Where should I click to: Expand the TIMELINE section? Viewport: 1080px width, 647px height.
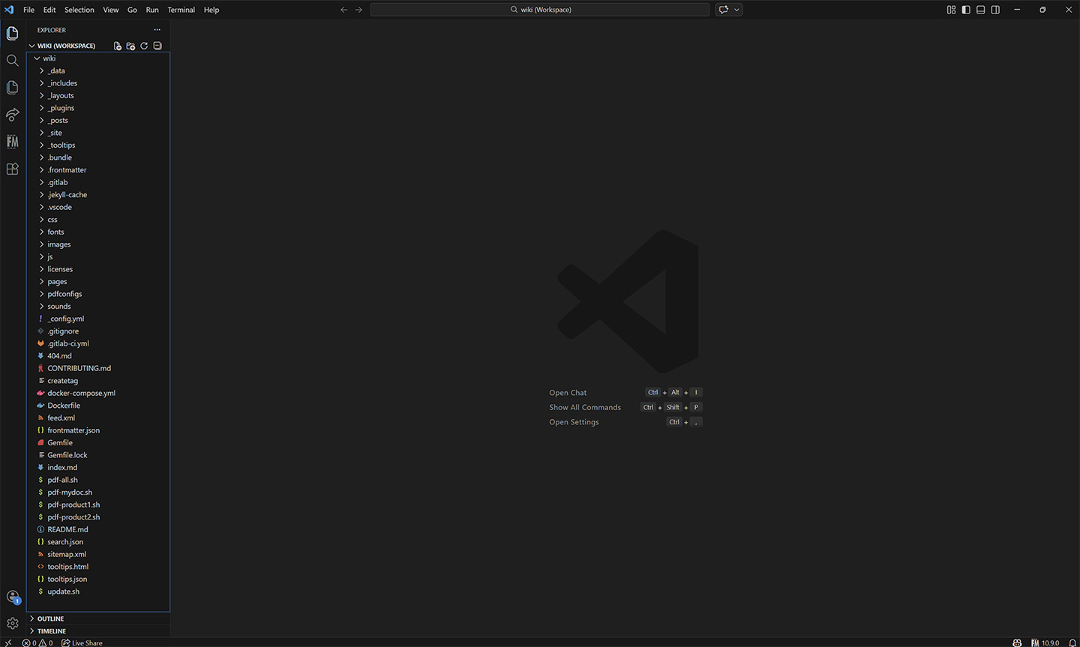(99, 631)
